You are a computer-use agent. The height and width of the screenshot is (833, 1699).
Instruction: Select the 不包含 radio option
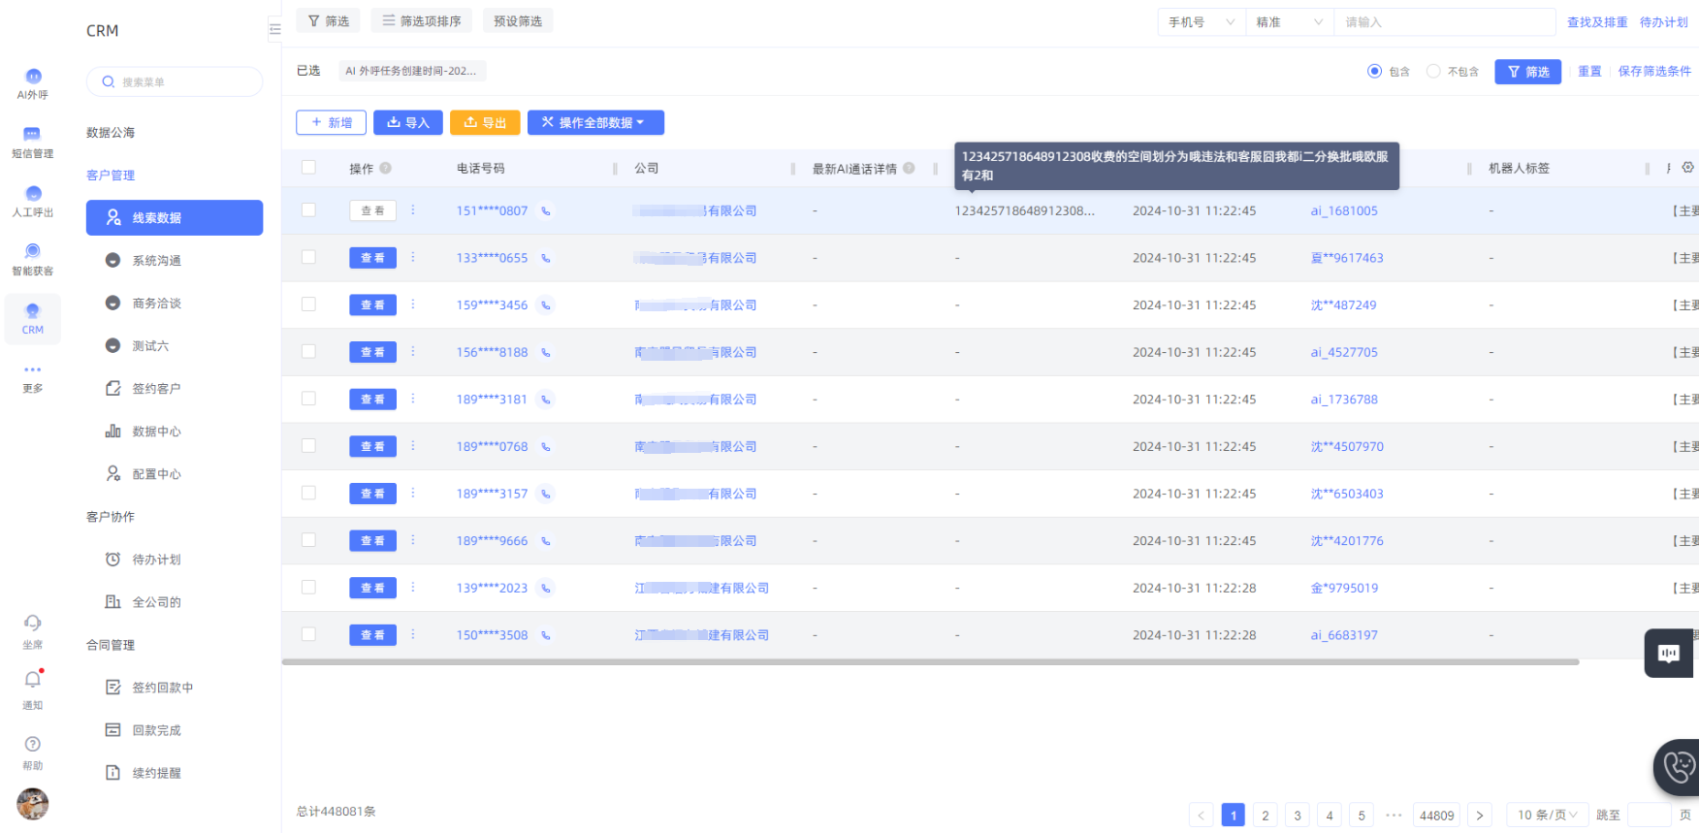(1433, 72)
